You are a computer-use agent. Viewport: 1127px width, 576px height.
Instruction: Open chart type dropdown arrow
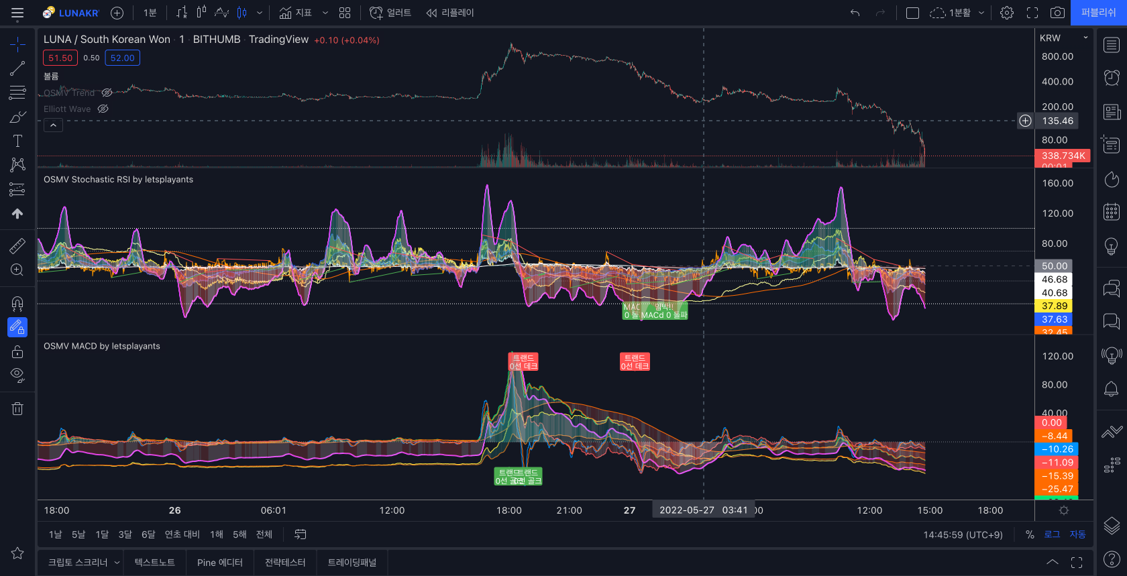click(260, 13)
